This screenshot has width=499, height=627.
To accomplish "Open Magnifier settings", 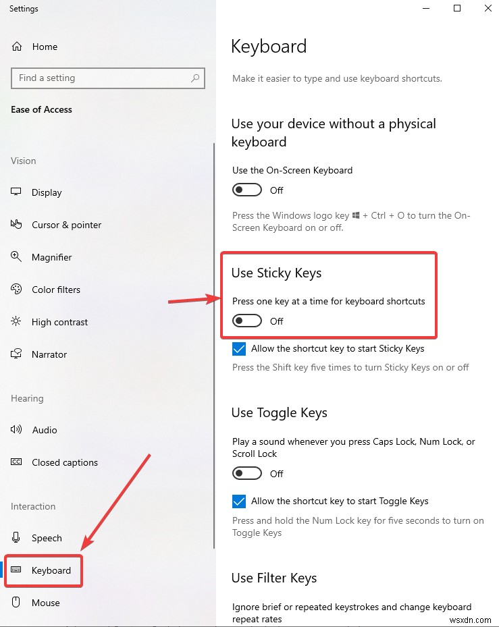I will [52, 257].
